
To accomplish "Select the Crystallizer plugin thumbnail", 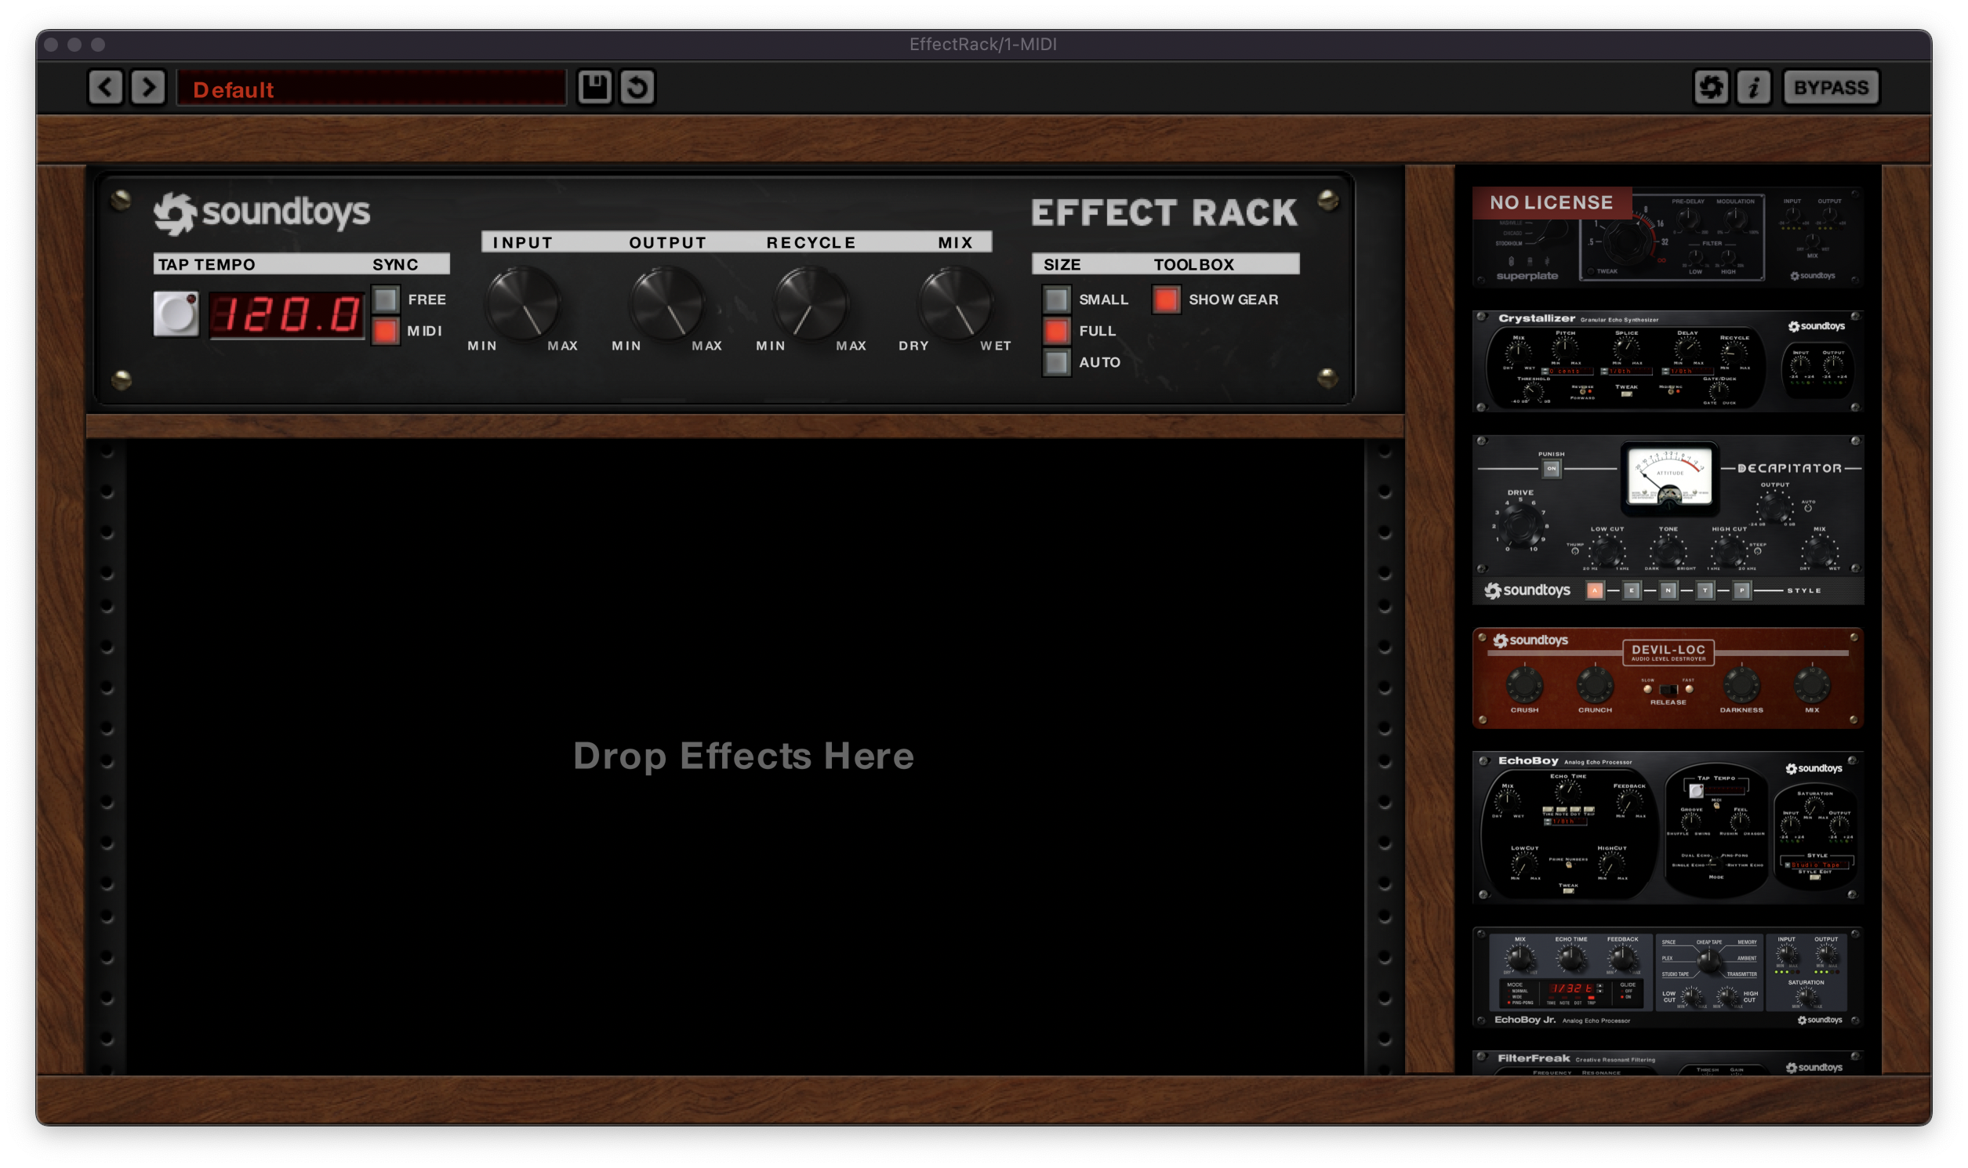I will [1667, 361].
